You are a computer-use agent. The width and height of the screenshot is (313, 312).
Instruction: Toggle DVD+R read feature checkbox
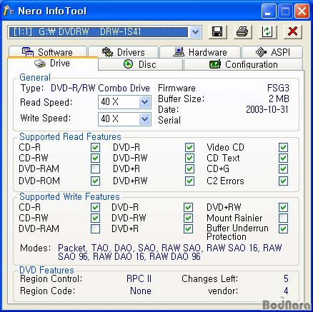tap(189, 169)
